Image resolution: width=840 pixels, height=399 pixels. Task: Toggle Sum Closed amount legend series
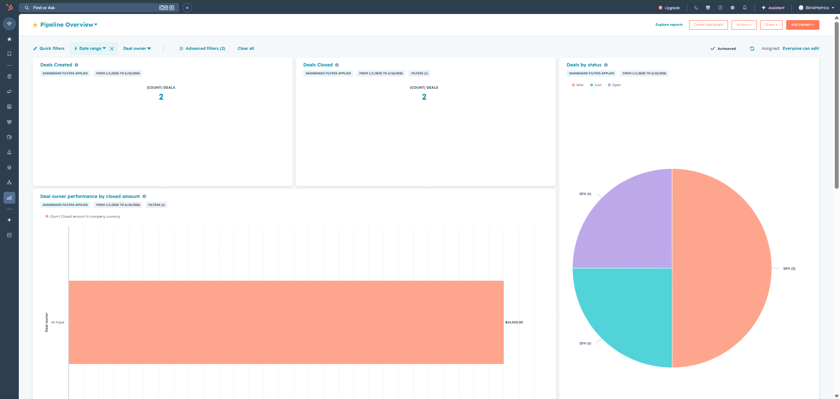click(83, 217)
